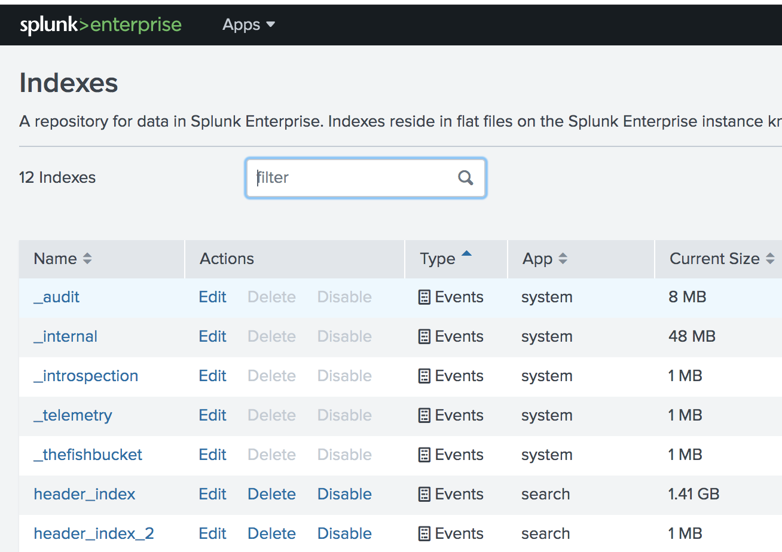This screenshot has width=782, height=552.
Task: Open the _thefishbucket index link
Action: pyautogui.click(x=88, y=455)
